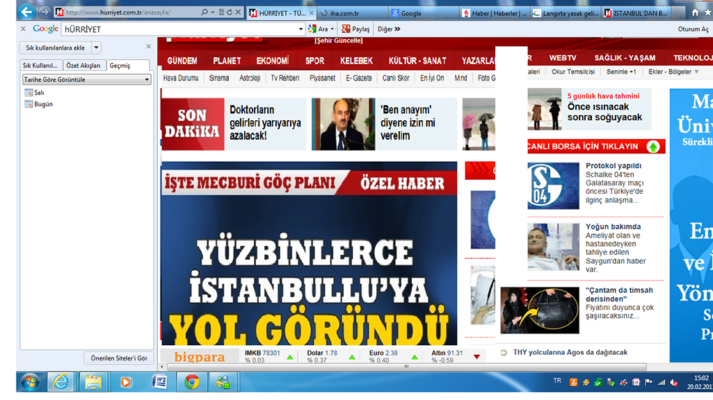Open the Word taskbar icon
Screen dimensions: 713x400
point(159,383)
